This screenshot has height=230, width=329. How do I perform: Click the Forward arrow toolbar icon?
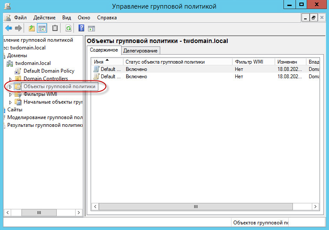pos(18,28)
